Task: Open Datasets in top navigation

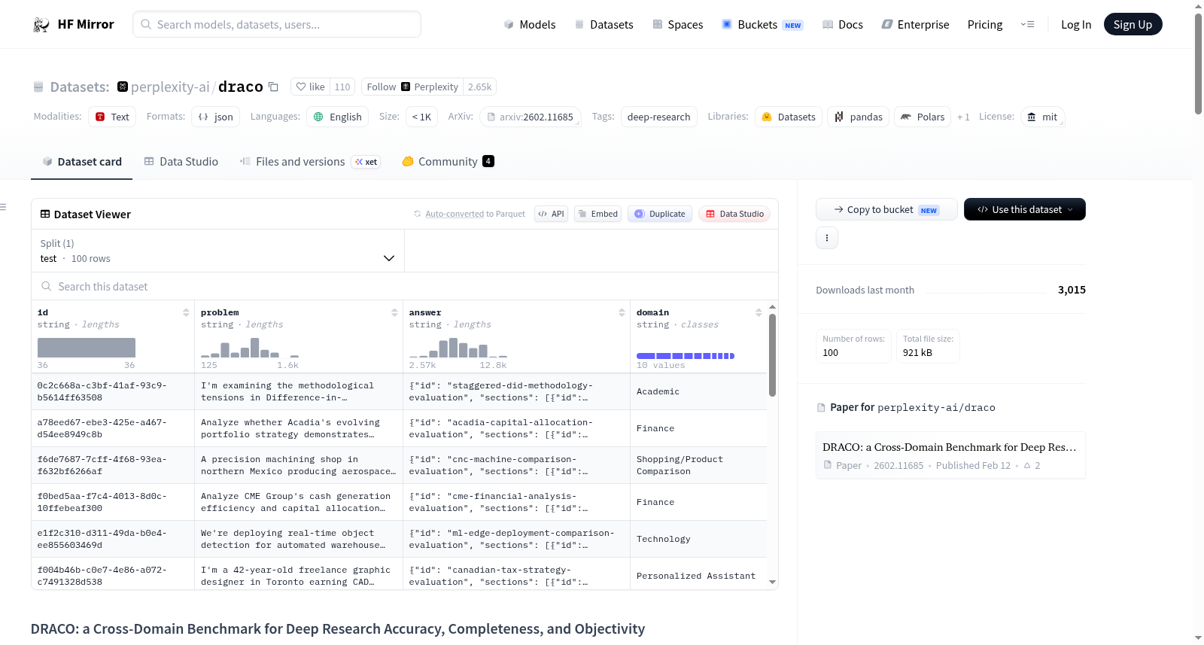Action: [x=604, y=25]
